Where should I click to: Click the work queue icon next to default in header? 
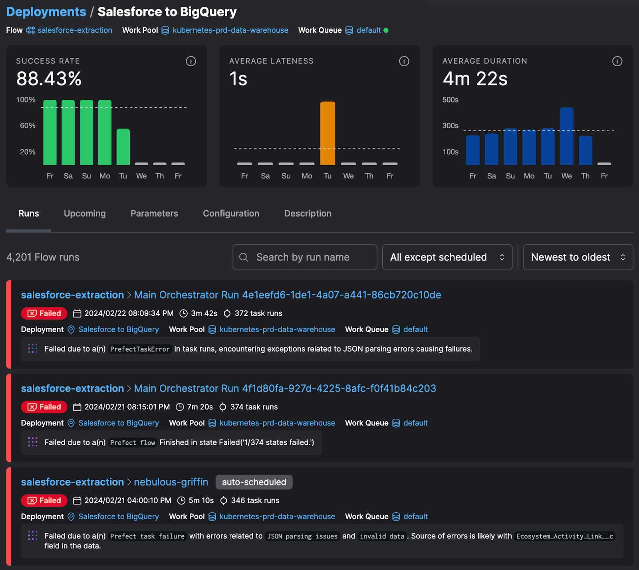349,30
